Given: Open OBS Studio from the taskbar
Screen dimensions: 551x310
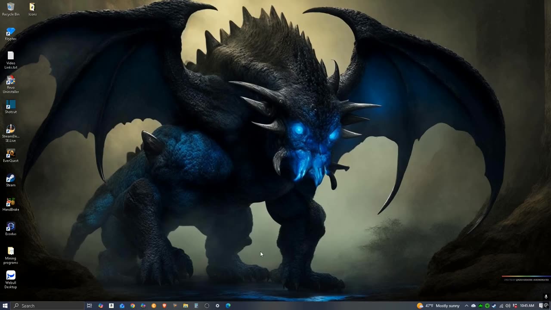Looking at the screenshot, I should [207, 306].
